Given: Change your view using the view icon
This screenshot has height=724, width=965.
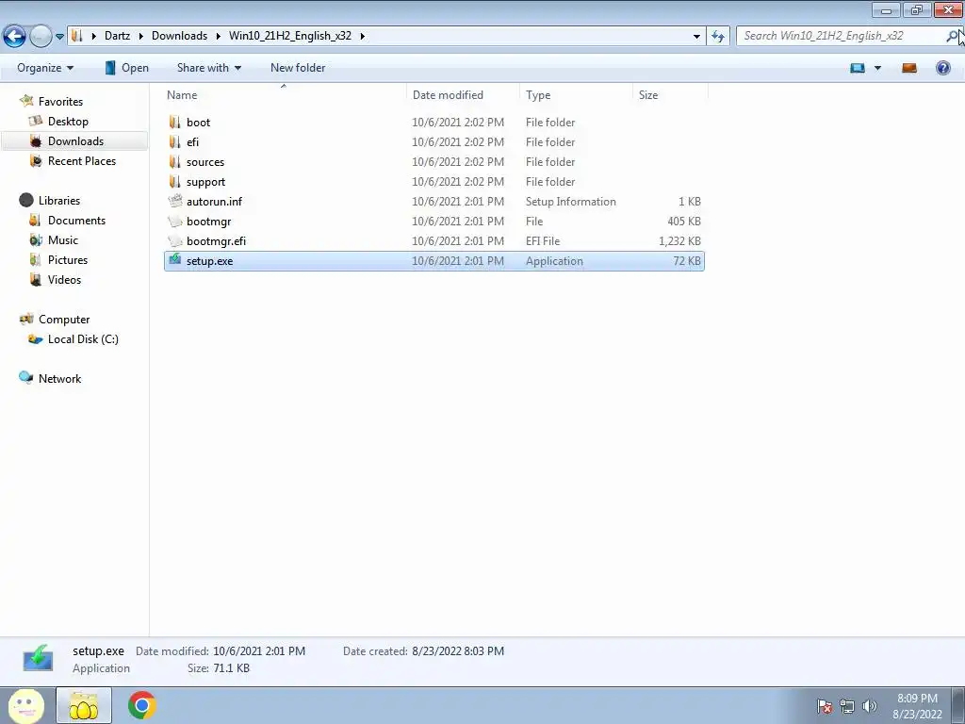Looking at the screenshot, I should pos(858,68).
